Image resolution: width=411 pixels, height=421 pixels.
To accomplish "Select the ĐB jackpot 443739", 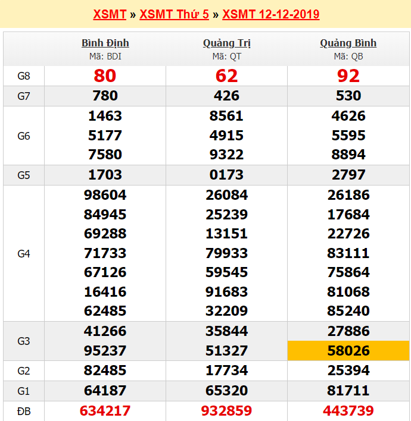I will click(348, 411).
